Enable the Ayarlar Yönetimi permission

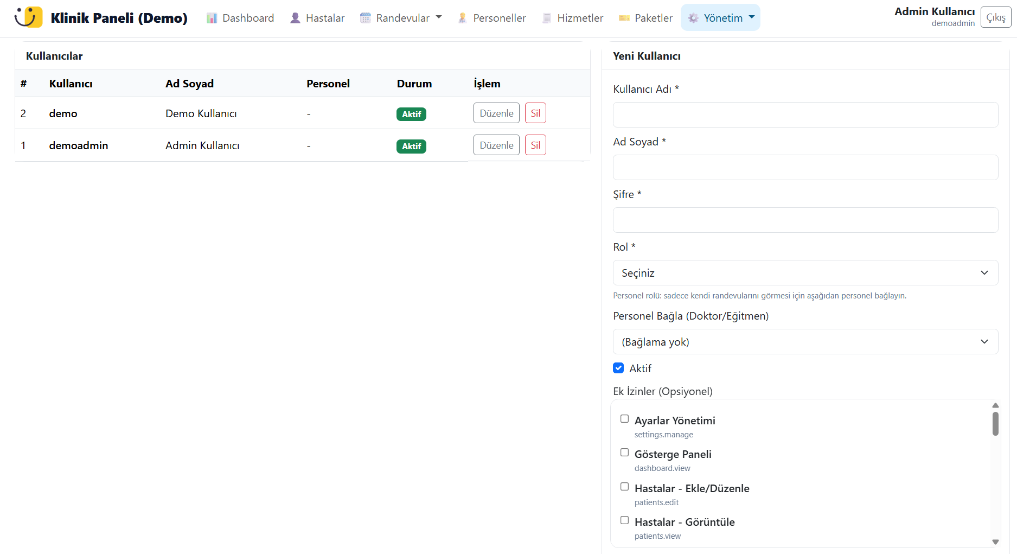click(x=625, y=419)
